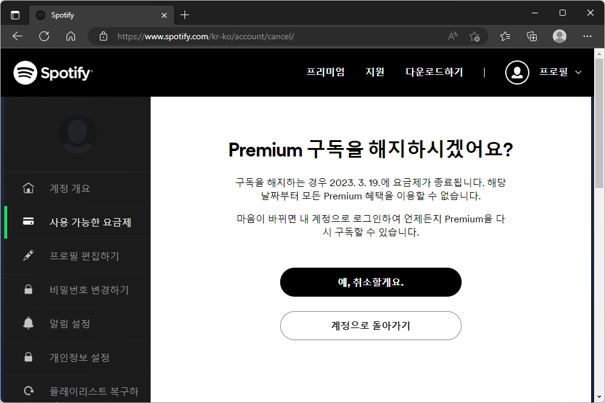The height and width of the screenshot is (403, 605).
Task: Activate the Read aloud icon
Action: point(453,36)
